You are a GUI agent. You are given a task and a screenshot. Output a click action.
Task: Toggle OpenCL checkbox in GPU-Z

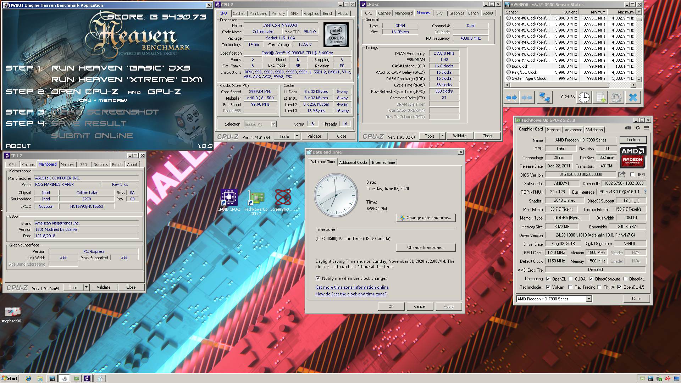(x=548, y=279)
